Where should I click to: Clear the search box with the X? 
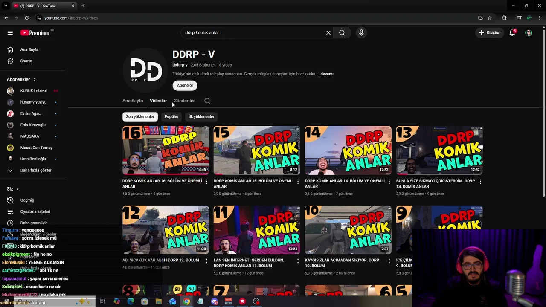pyautogui.click(x=328, y=32)
